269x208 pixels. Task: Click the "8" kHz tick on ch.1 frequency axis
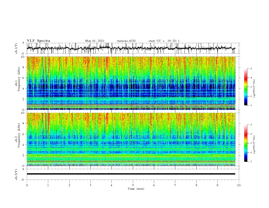pos(24,67)
